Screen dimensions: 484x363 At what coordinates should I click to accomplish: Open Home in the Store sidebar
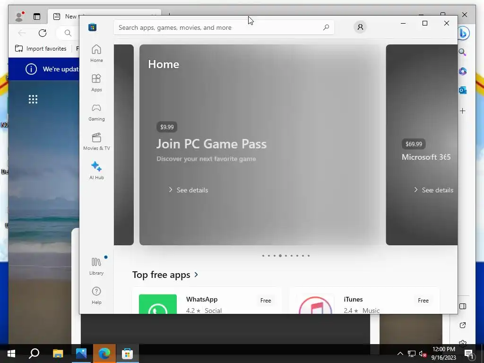(x=96, y=53)
